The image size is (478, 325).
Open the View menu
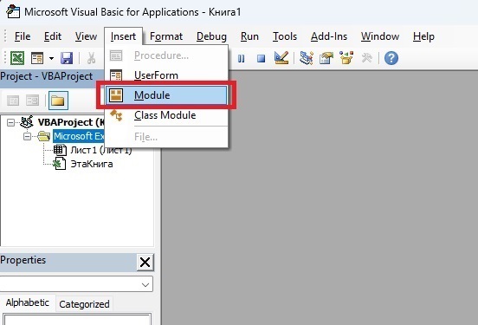coord(86,36)
